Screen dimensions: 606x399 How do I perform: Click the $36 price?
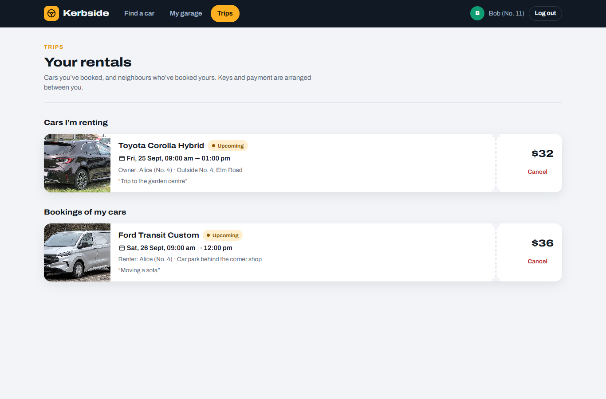pyautogui.click(x=543, y=243)
